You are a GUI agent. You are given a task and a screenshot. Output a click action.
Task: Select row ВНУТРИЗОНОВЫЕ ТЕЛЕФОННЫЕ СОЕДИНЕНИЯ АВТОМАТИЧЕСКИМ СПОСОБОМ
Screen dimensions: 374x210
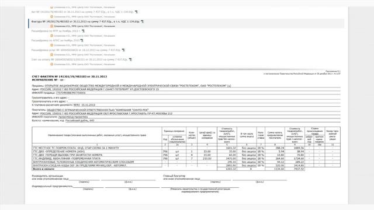point(186,162)
